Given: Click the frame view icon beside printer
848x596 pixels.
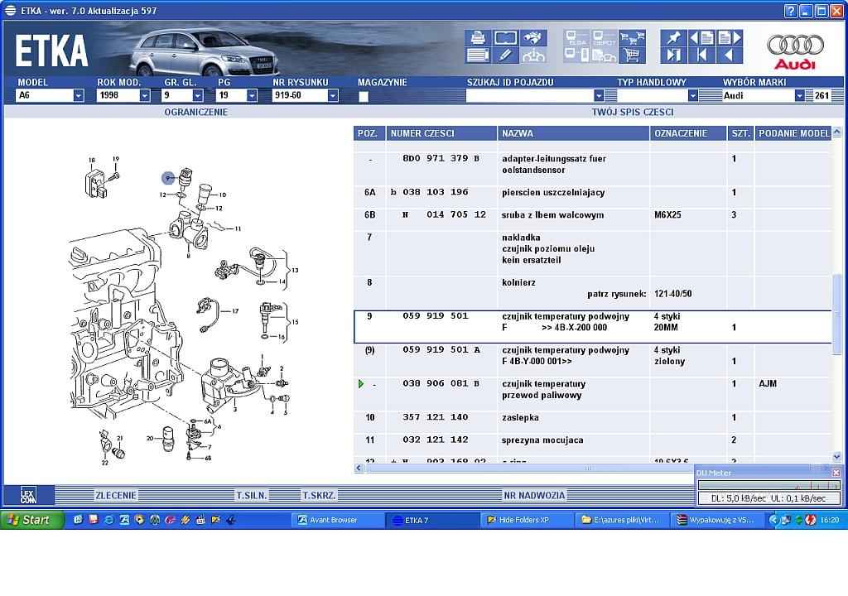Looking at the screenshot, I should click(x=505, y=38).
